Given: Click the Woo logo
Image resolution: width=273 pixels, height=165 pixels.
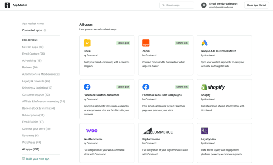Looking at the screenshot, I should click(92, 131).
